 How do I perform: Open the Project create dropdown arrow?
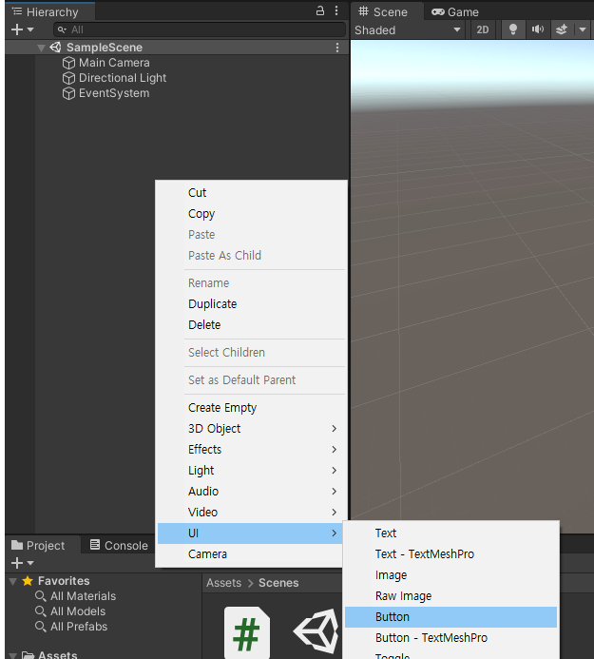30,563
